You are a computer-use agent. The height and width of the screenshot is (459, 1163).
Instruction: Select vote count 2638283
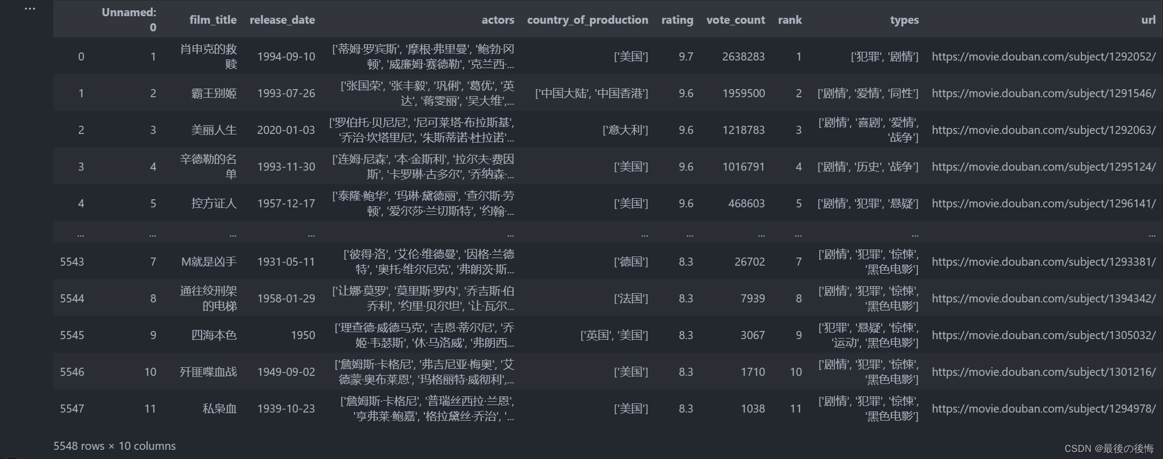(x=744, y=57)
